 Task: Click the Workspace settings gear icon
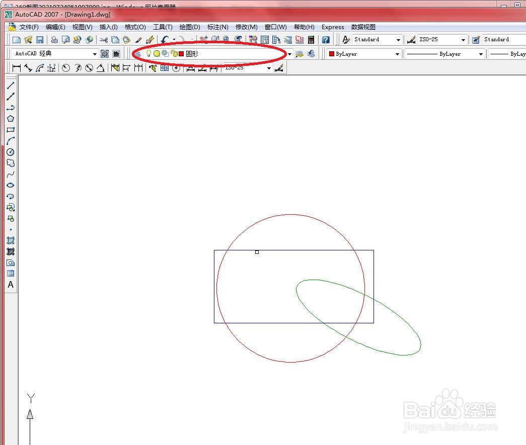coord(105,54)
